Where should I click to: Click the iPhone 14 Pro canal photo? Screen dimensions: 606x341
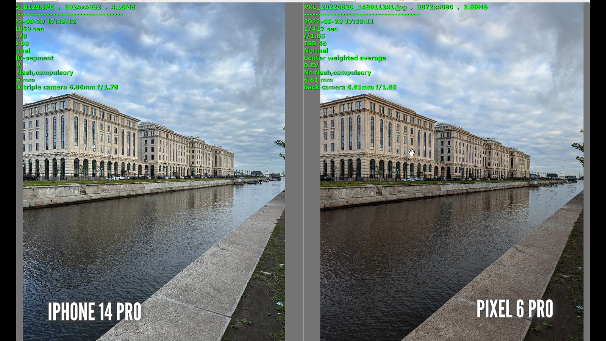(x=154, y=172)
